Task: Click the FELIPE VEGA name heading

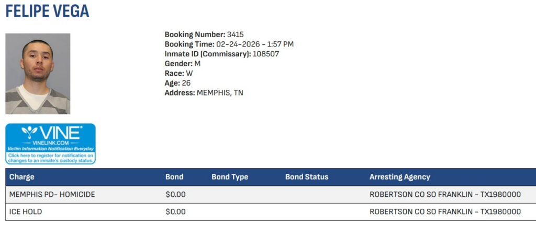Action: click(47, 11)
